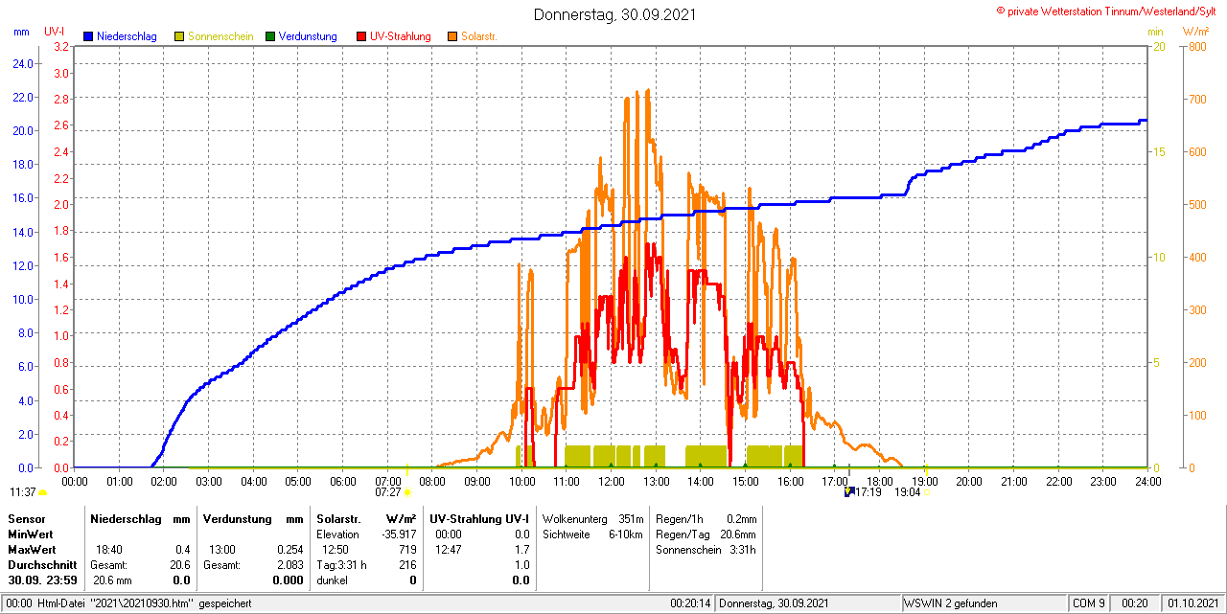Select the UV-Strahlung legend label

[x=401, y=36]
